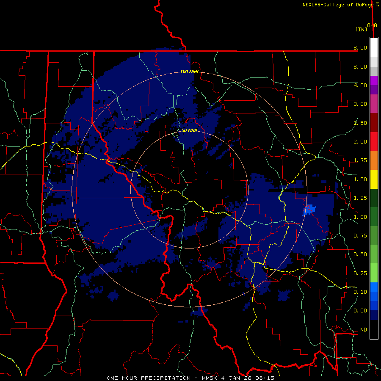This screenshot has width=381, height=381.
Task: Click the 0.10 legend value
Action: click(360, 292)
